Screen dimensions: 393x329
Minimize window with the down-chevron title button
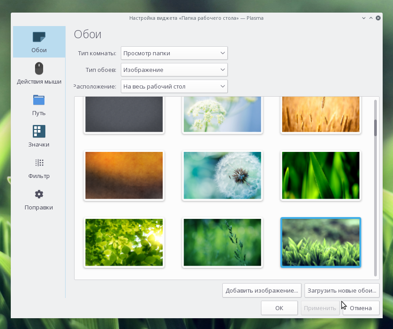coord(364,18)
